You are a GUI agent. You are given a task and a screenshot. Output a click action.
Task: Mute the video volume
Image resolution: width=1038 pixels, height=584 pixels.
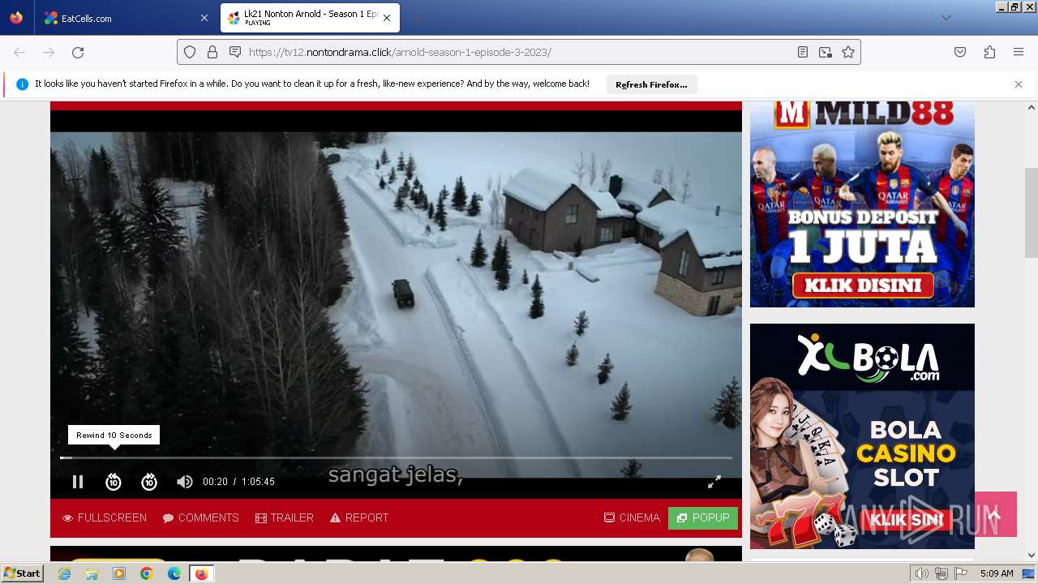coord(185,482)
